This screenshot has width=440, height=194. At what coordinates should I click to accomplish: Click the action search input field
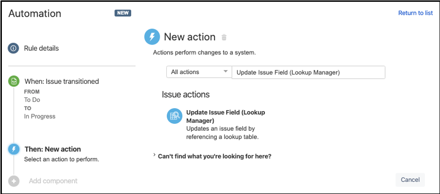[x=308, y=72]
